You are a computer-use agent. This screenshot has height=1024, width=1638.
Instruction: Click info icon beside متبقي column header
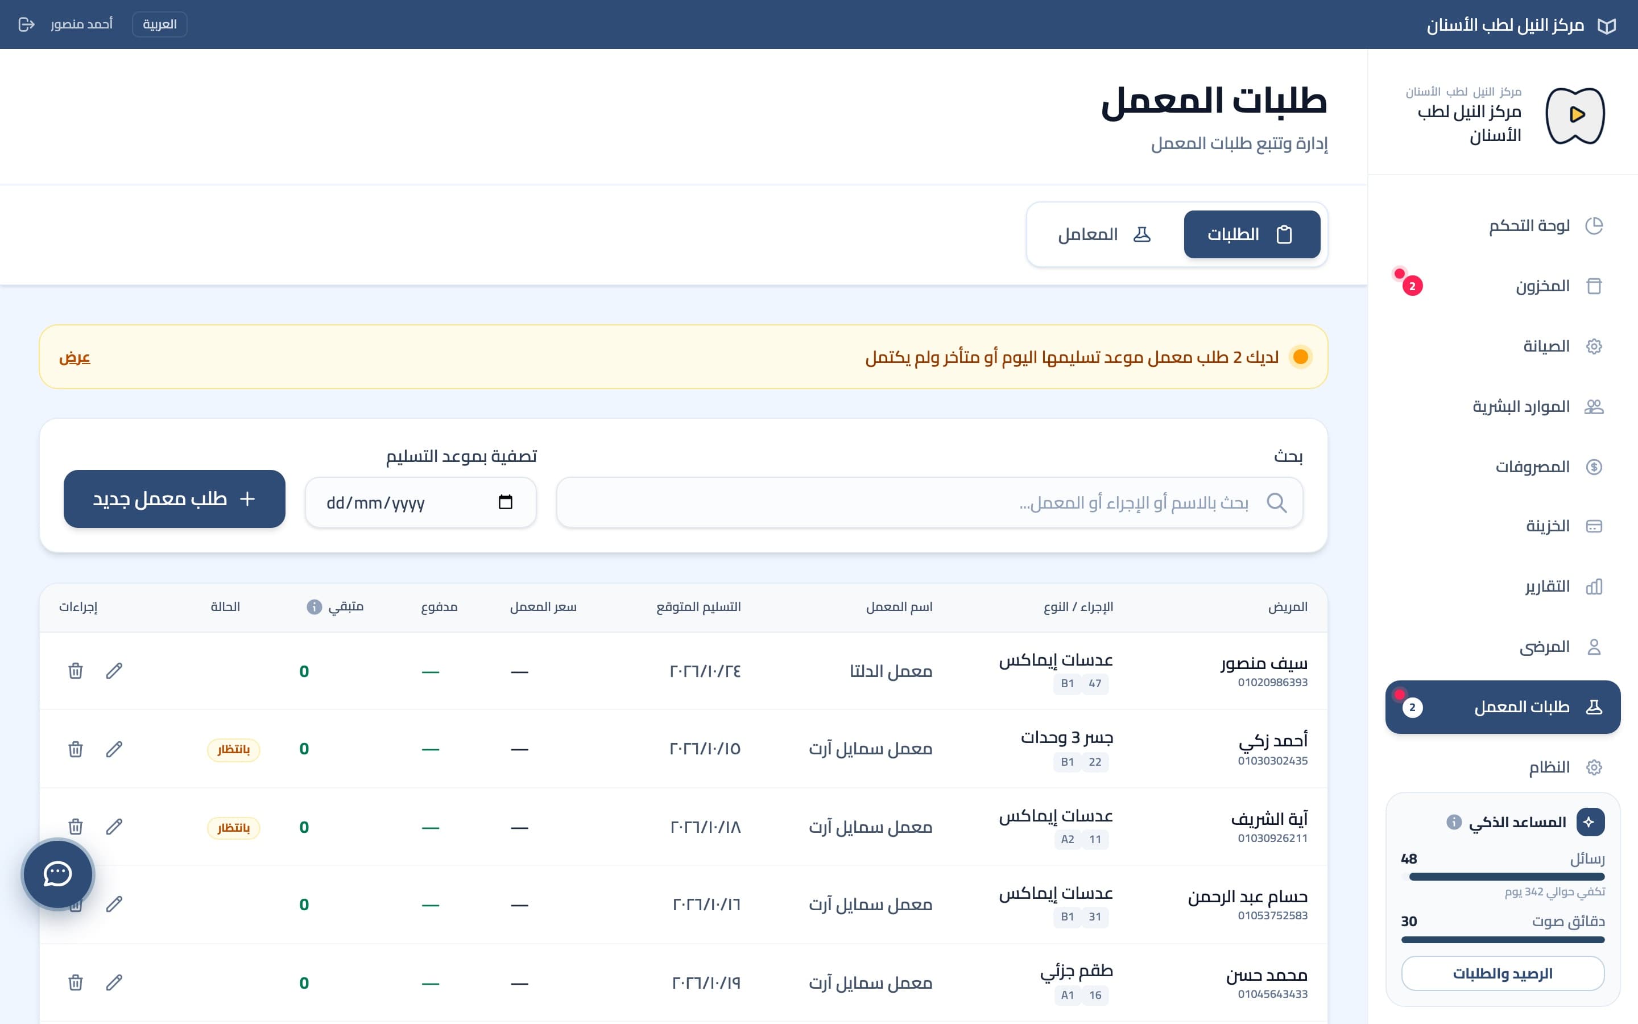pos(314,607)
